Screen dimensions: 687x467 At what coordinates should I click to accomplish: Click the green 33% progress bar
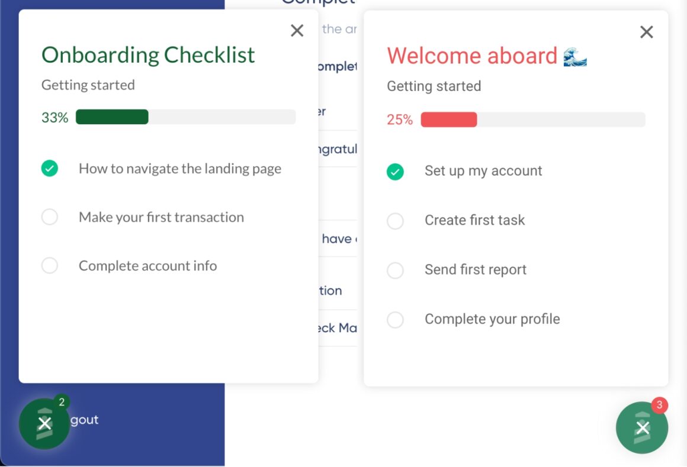tap(185, 117)
